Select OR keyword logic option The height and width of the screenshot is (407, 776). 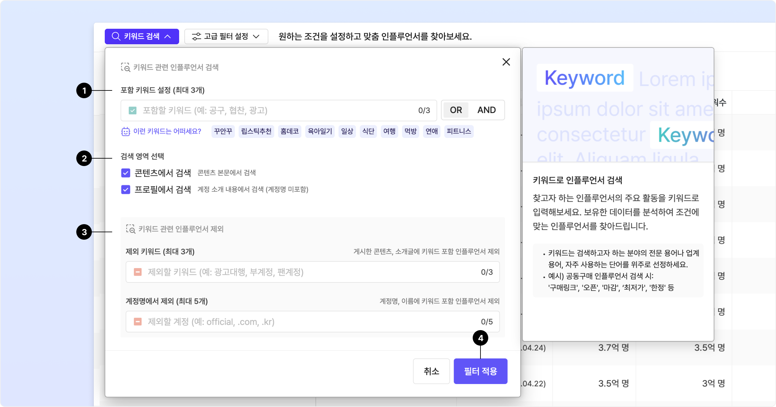[x=456, y=110]
